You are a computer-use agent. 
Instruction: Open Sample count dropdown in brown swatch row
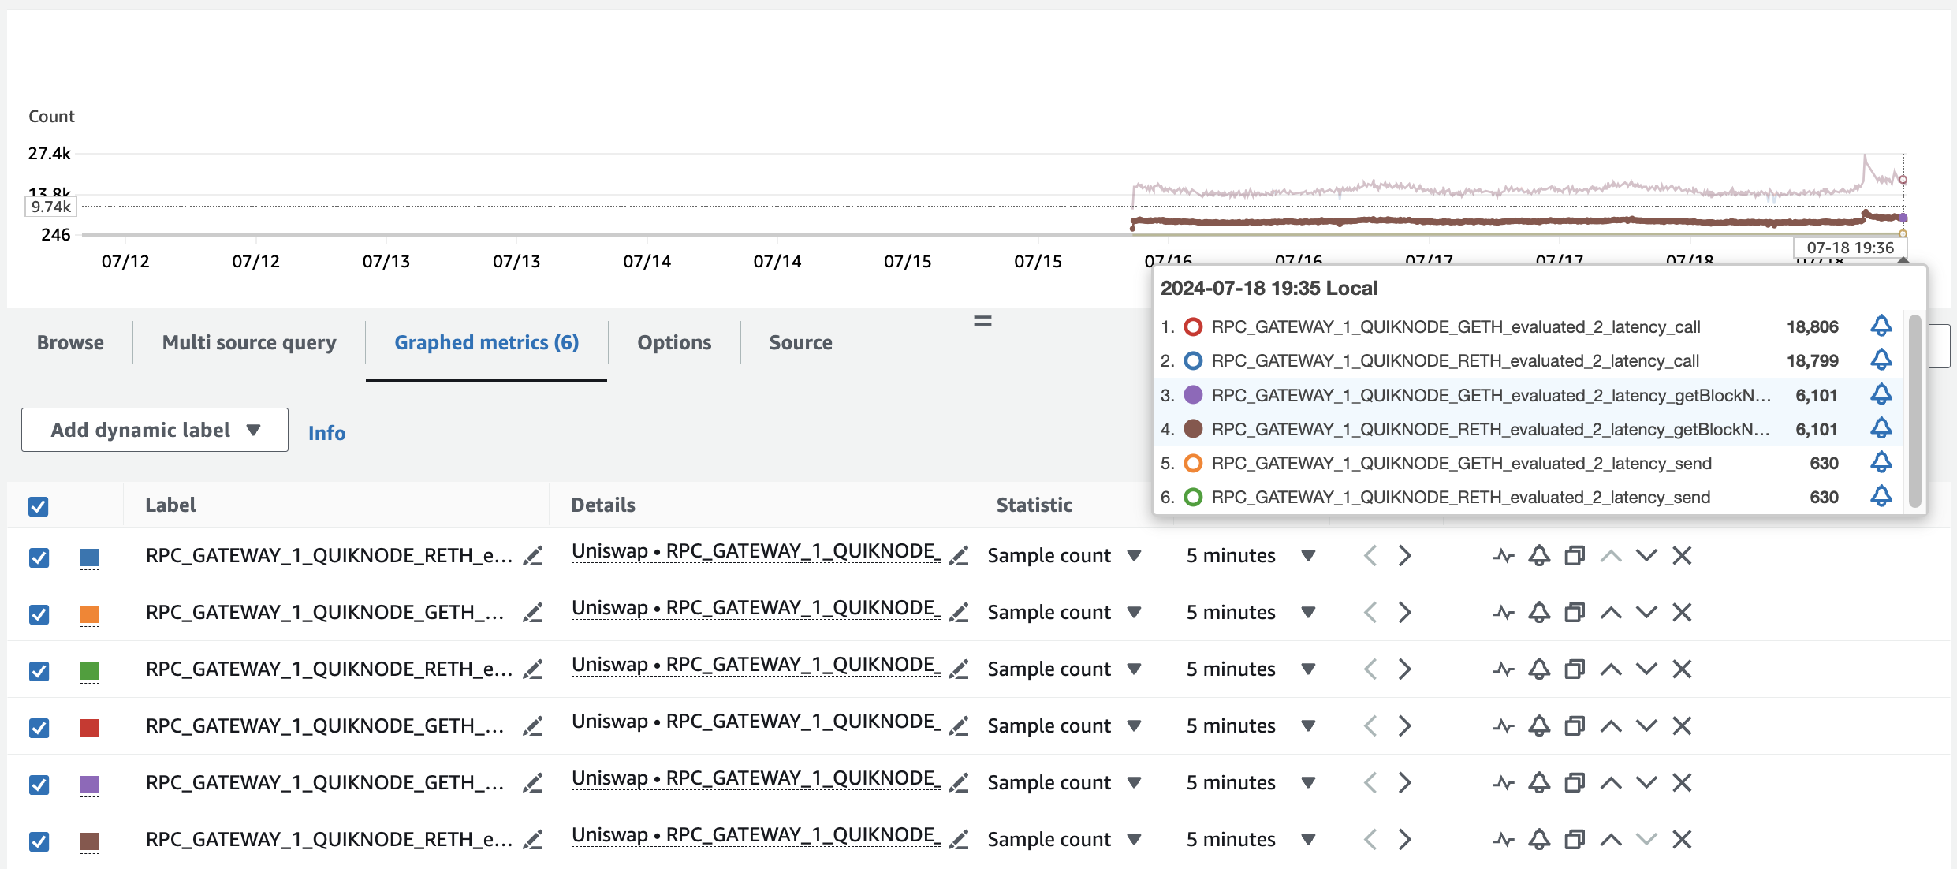tap(1064, 840)
